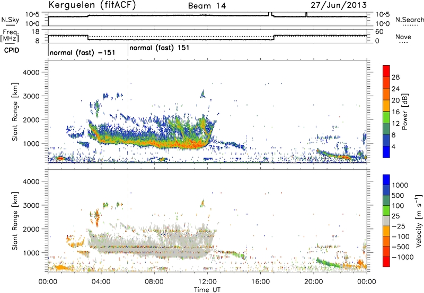Click the '18' frequency axis tick label
Image resolution: width=424 pixels, height=293 pixels.
click(x=36, y=32)
